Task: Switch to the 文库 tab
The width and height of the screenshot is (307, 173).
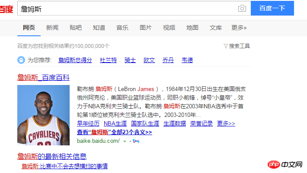Action: pyautogui.click(x=216, y=28)
